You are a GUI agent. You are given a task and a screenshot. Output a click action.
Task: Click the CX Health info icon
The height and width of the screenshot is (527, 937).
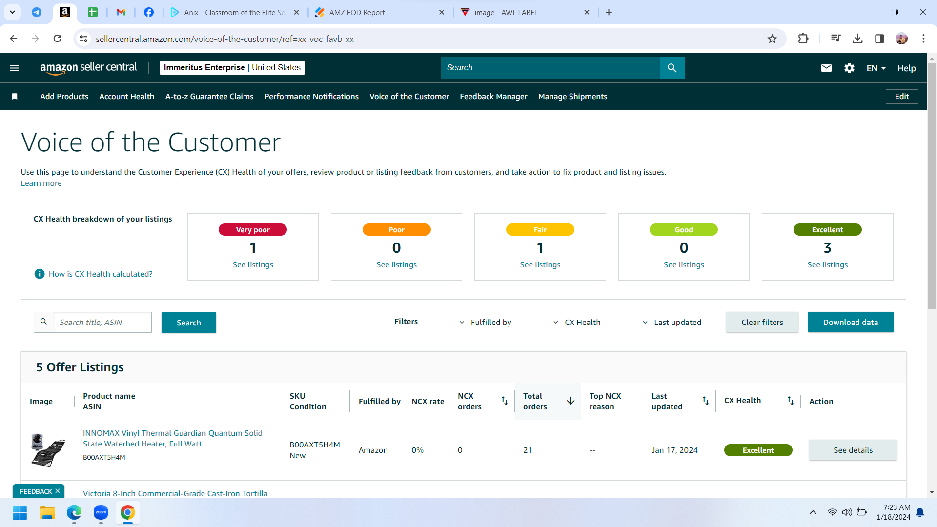pos(40,274)
